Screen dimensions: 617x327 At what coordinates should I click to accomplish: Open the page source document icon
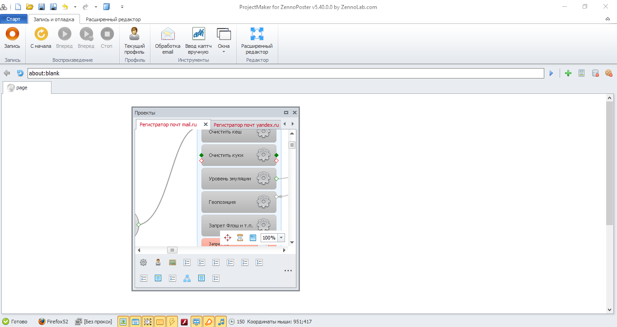(x=582, y=73)
